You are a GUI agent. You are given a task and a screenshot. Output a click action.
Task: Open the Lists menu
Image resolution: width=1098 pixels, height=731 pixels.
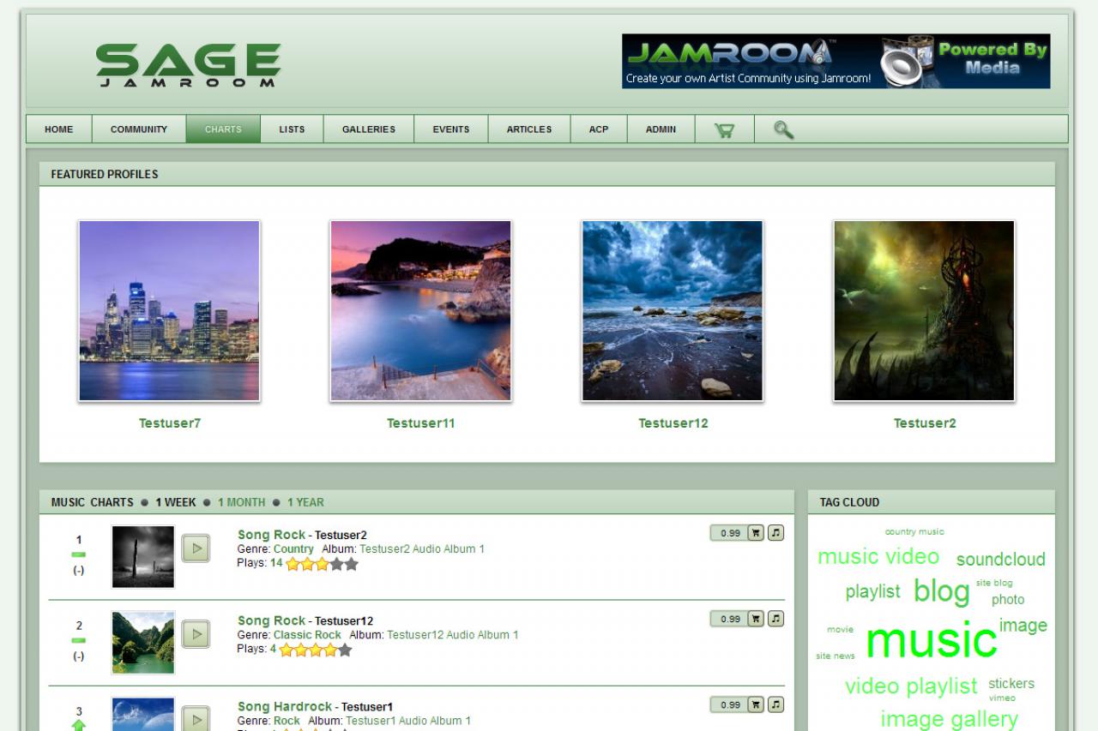pos(292,129)
